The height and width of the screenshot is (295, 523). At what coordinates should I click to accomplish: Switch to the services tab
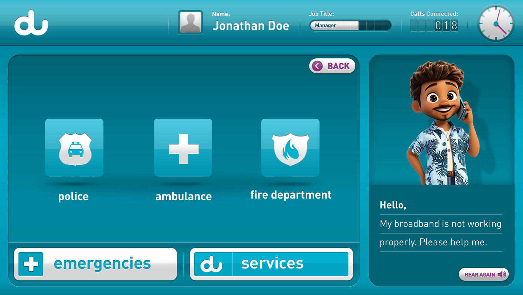pyautogui.click(x=271, y=264)
